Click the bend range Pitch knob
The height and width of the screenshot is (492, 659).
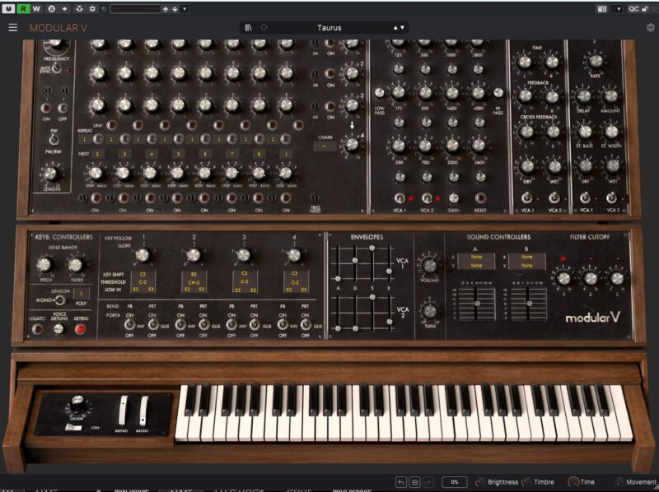tap(44, 265)
